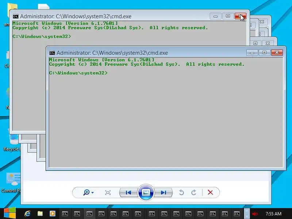Start the slide show with the round center button
292x219 pixels.
tap(146, 192)
